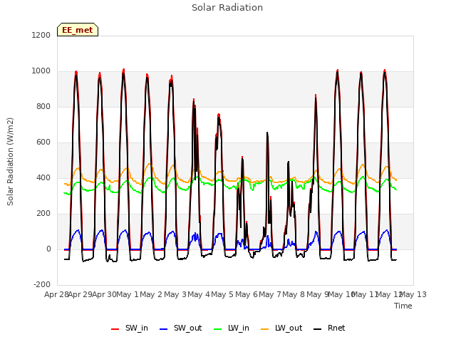Click the Rnet legend label
Image resolution: width=456 pixels, height=342 pixels.
pos(336,328)
